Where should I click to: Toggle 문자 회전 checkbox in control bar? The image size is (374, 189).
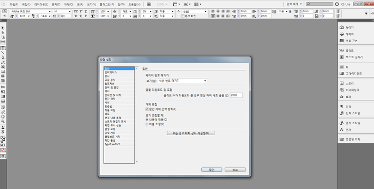coord(183,16)
